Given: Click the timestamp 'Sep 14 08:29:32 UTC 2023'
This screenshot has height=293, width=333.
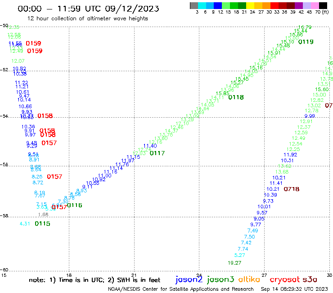Looking at the screenshot, I should [x=294, y=289].
